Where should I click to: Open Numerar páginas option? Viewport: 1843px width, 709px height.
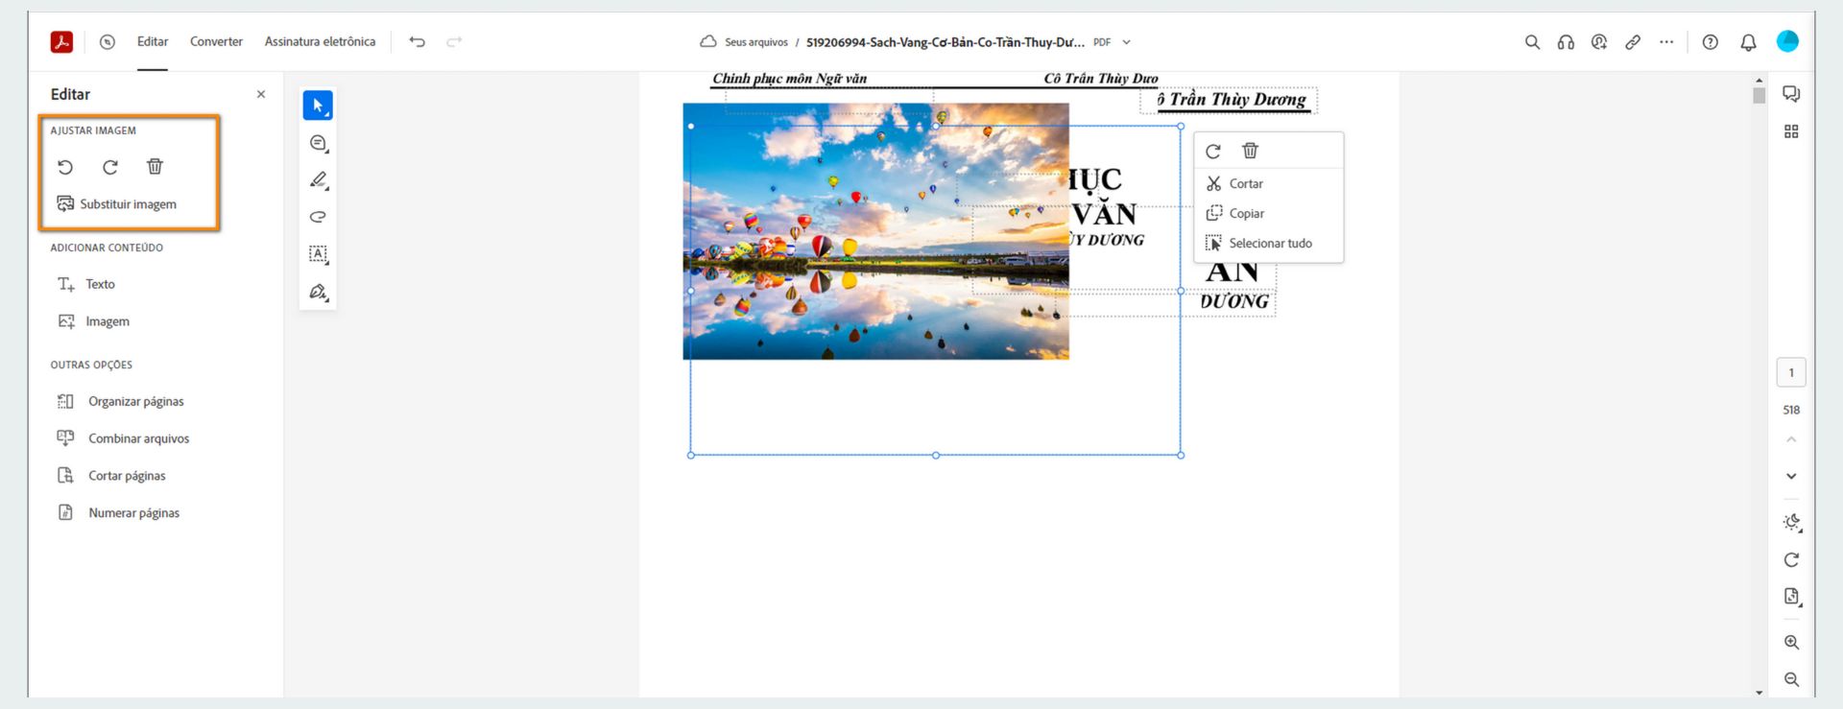tap(119, 513)
